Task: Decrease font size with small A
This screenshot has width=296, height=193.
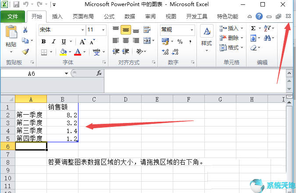Action: tap(93, 42)
